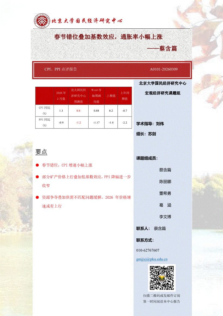The width and height of the screenshot is (223, 316).
Task: Click the 北京大学国民经济研究中心 calligraphy header
Action: [x=87, y=21]
